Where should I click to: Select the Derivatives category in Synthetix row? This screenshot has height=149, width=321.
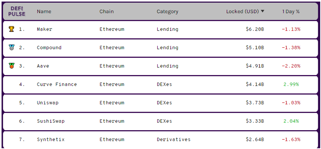(x=173, y=139)
